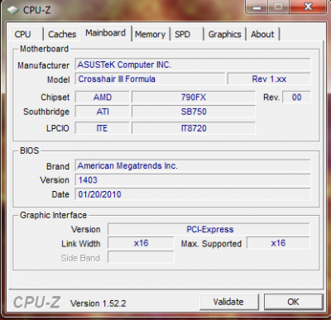Click BIOS version value 1403
Screen dimensions: 331x320
pos(193,180)
